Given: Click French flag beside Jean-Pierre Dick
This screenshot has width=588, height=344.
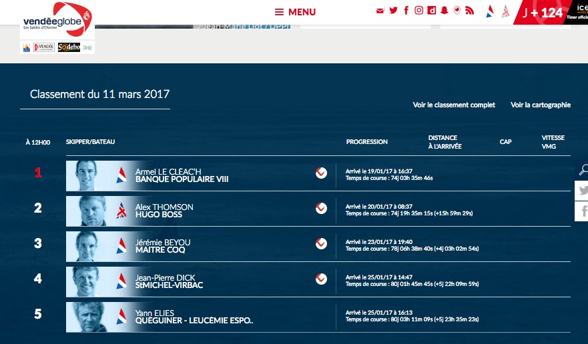Looking at the screenshot, I should pos(121,281).
